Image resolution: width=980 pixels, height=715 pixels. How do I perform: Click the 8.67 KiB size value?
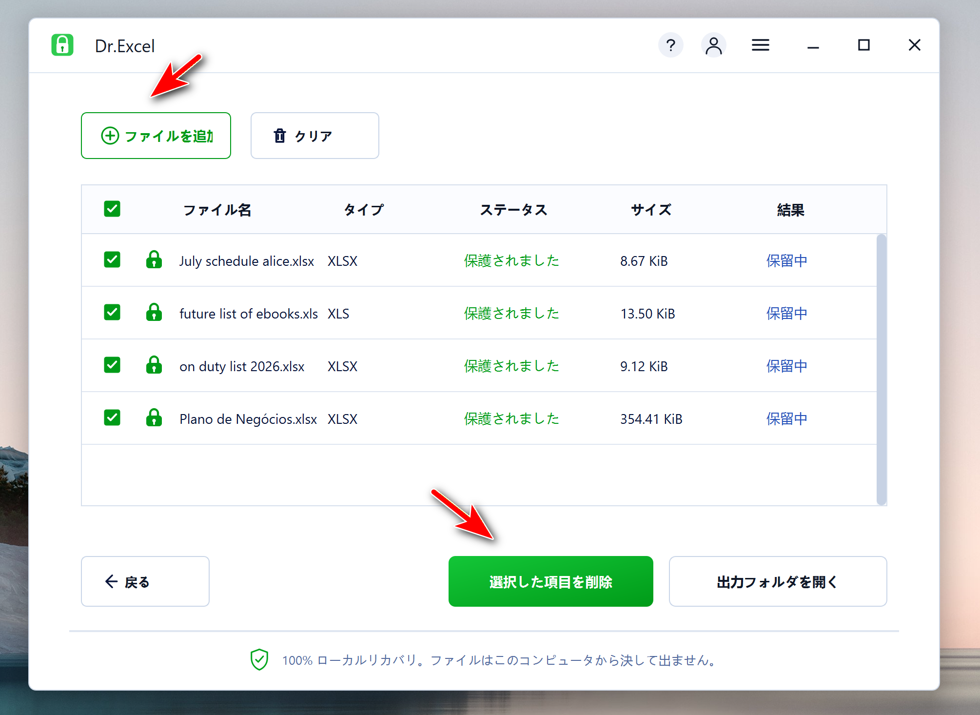tap(644, 261)
